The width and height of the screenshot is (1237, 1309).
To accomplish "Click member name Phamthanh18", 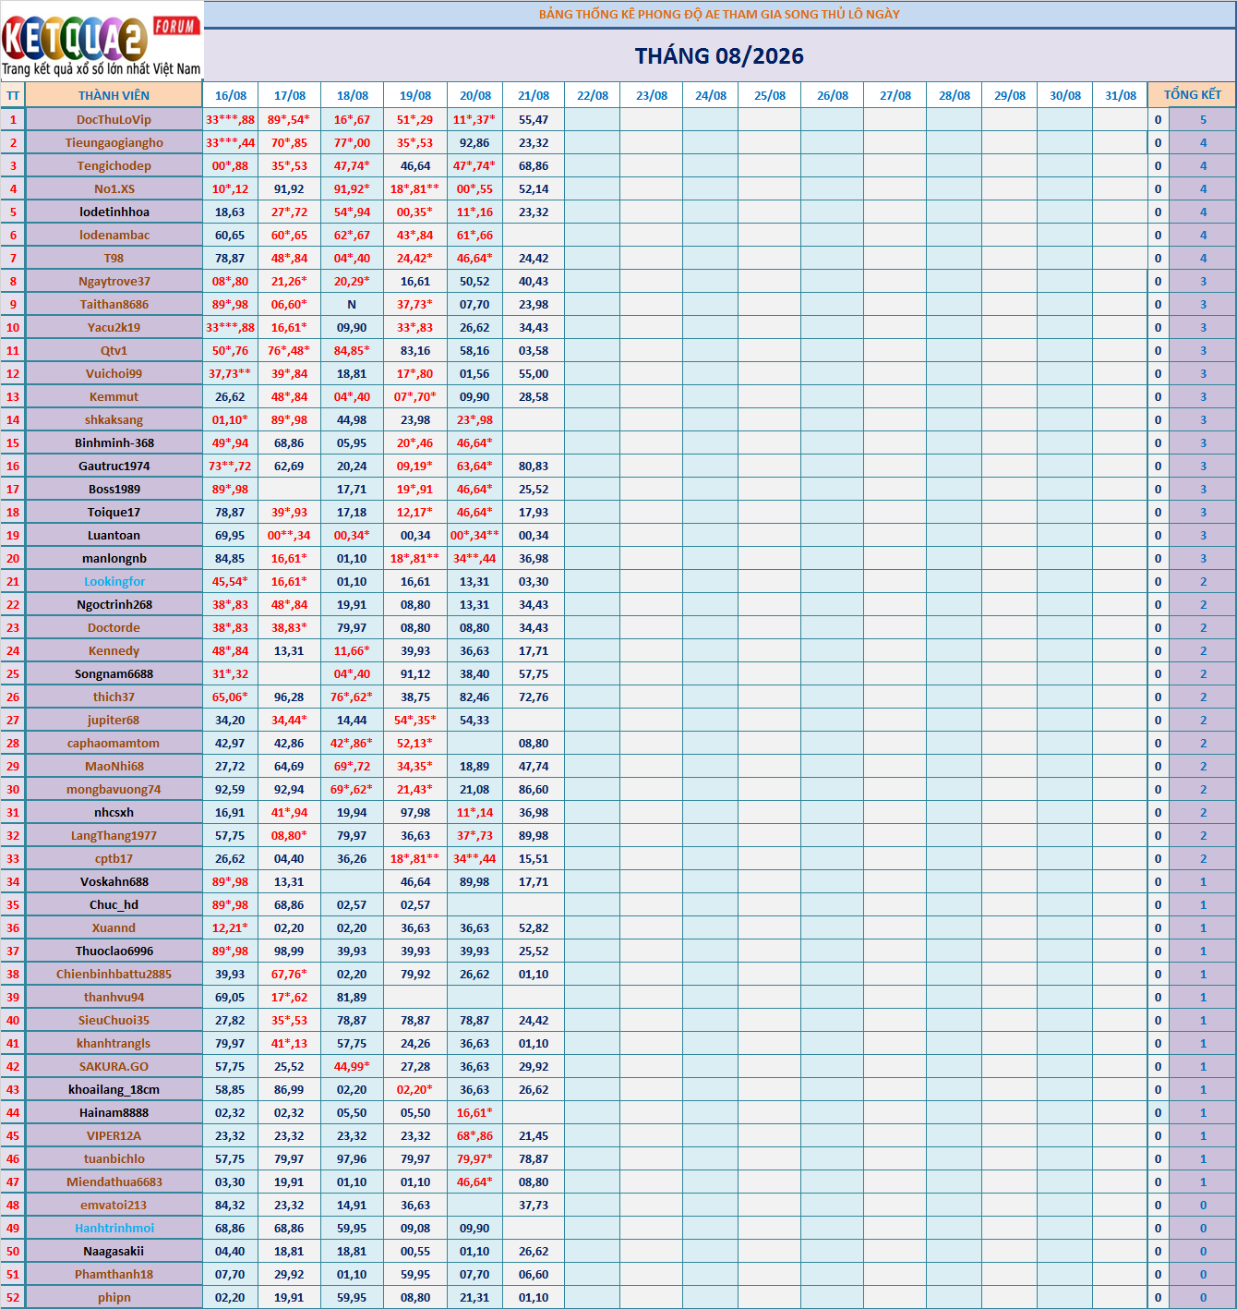I will pos(114,1274).
